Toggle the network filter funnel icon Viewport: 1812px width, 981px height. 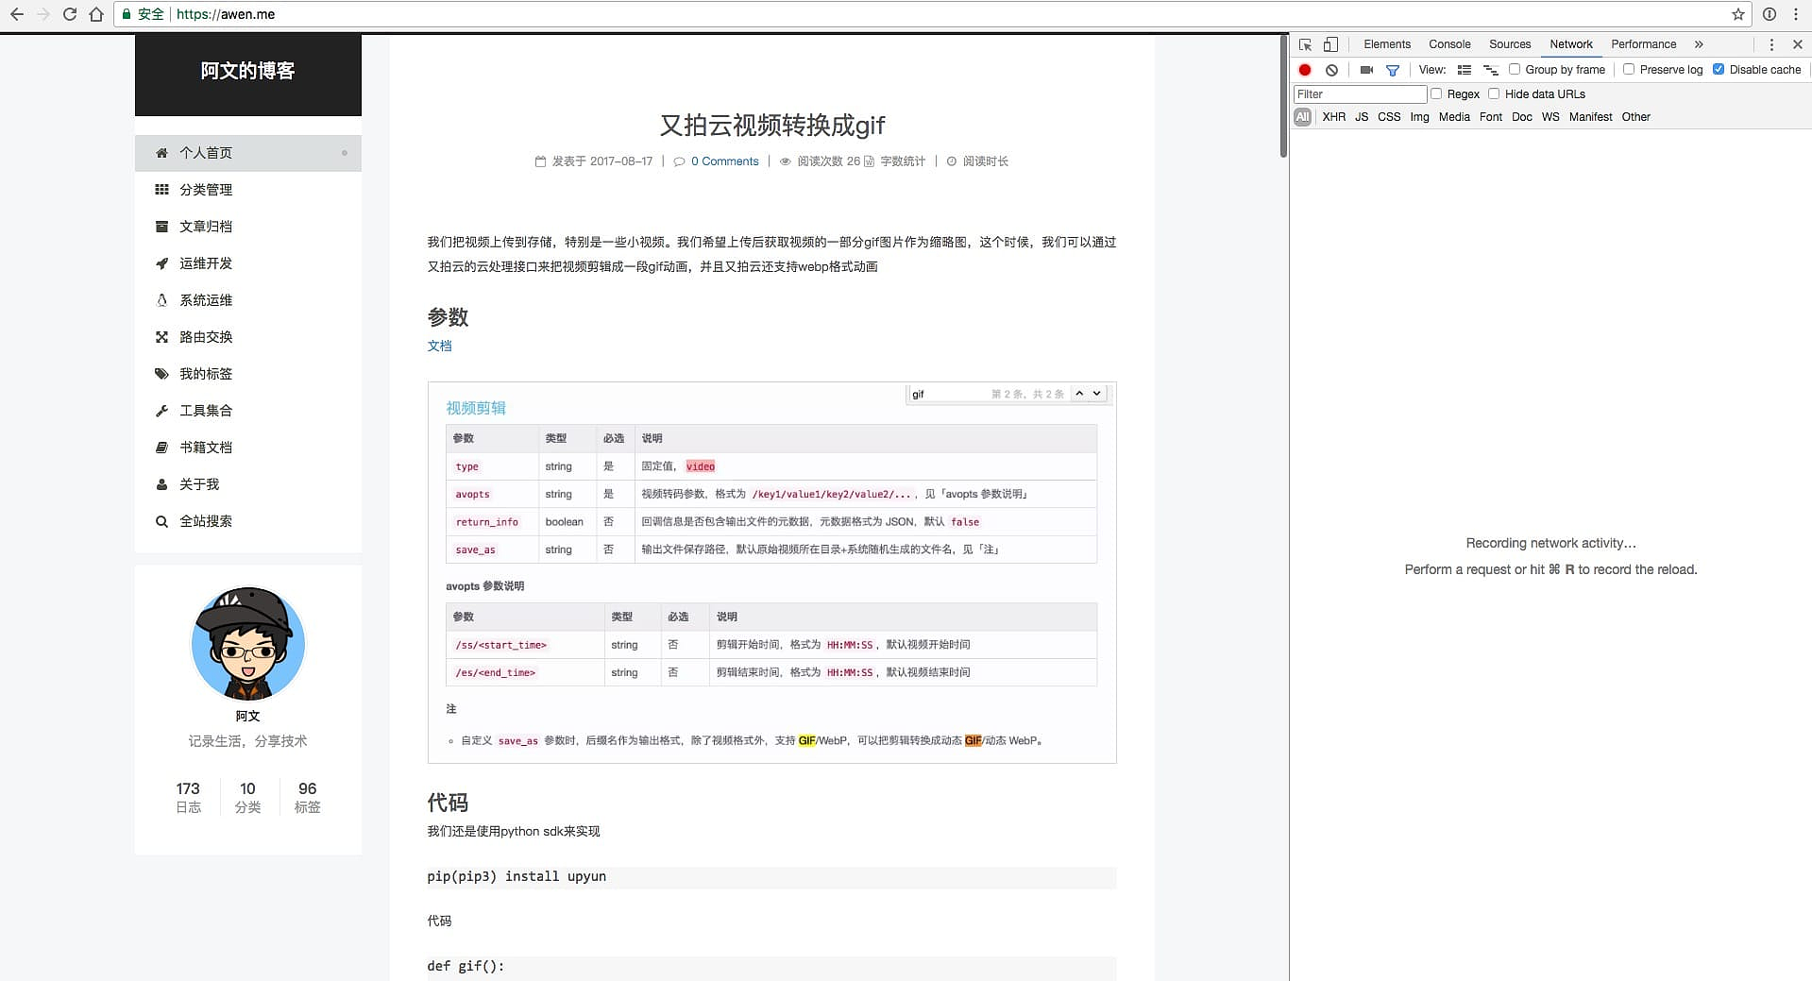click(1392, 70)
